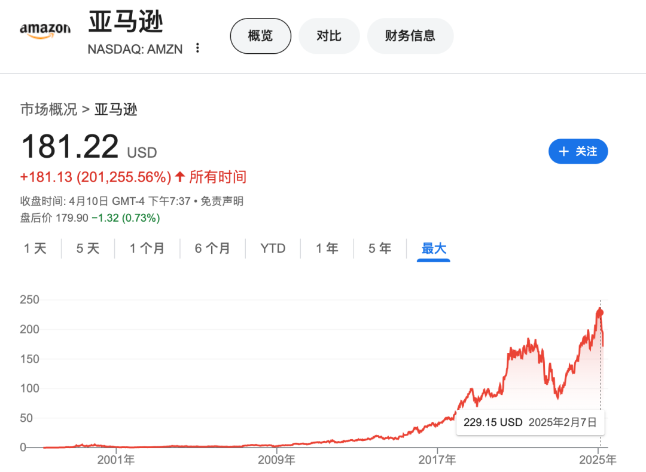Click the 2009年 axis label
Image resolution: width=646 pixels, height=472 pixels.
276,460
